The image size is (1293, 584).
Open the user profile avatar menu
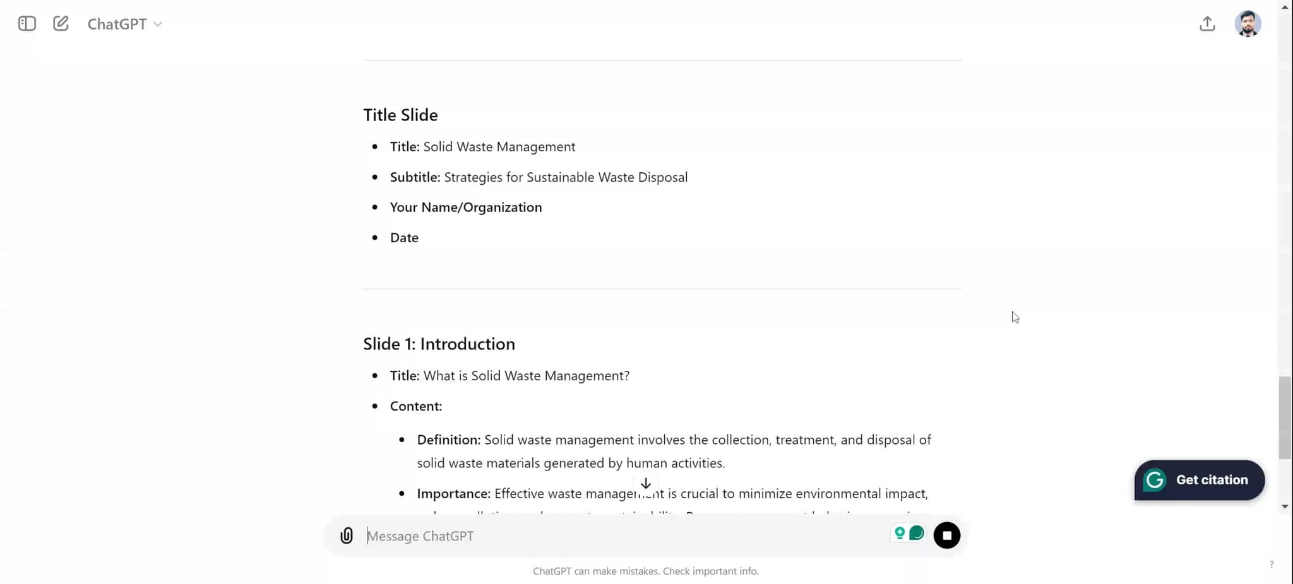point(1248,24)
